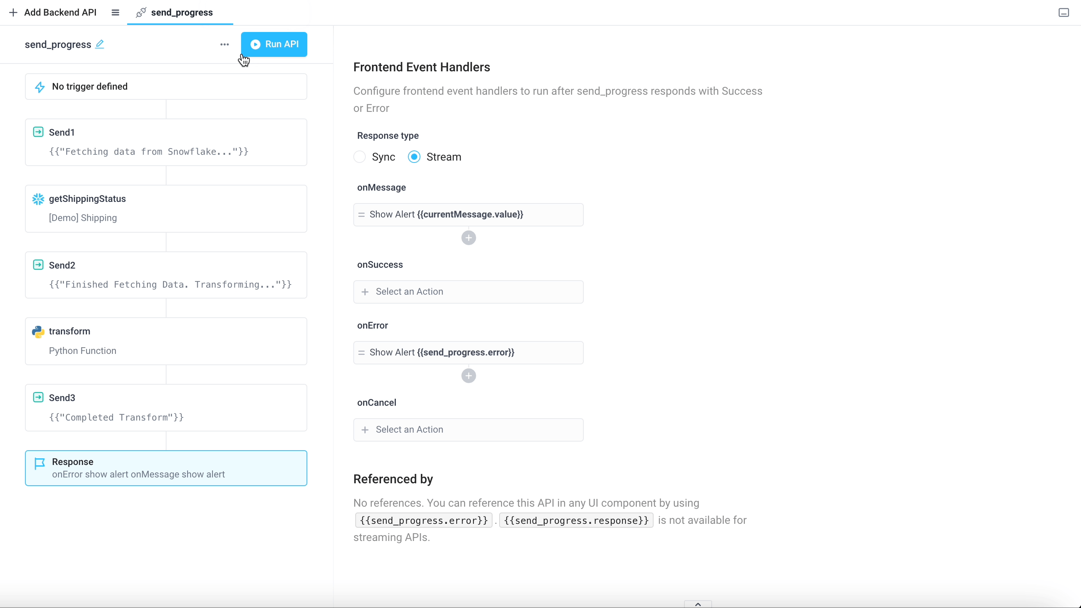Click the send arrow icon on Send1 step

tap(39, 132)
